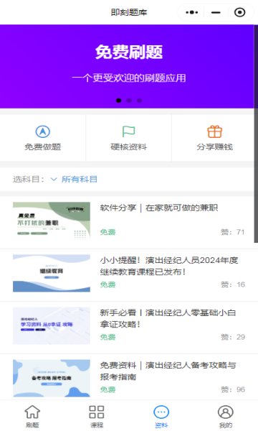The width and height of the screenshot is (258, 431).
Task: Select the first banner carousel dot
Action: tap(118, 101)
